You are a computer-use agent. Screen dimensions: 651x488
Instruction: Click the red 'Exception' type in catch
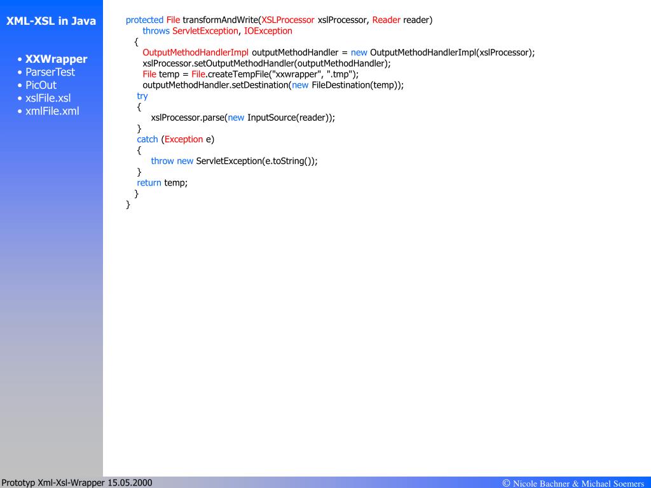pyautogui.click(x=184, y=139)
